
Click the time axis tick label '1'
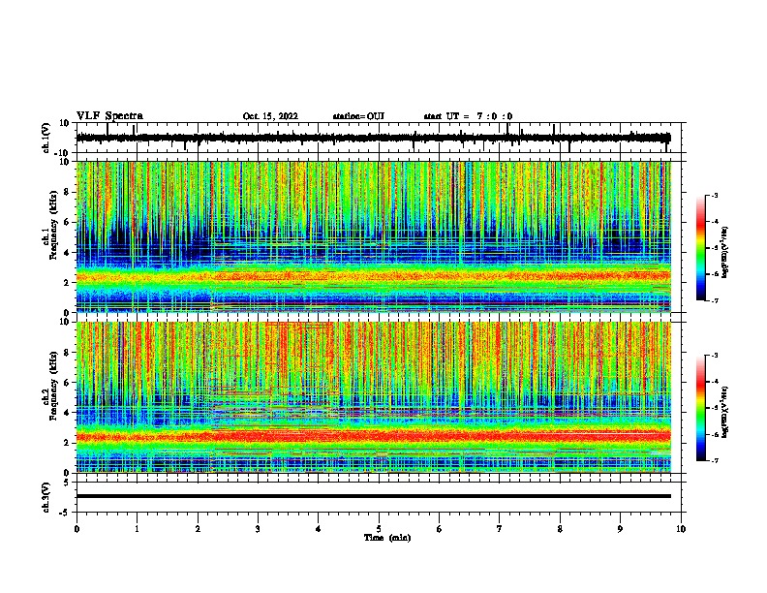click(x=137, y=529)
